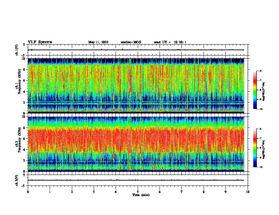Click the time axis tick label "3"
Image resolution: width=279 pixels, height=215 pixels.
(94, 192)
